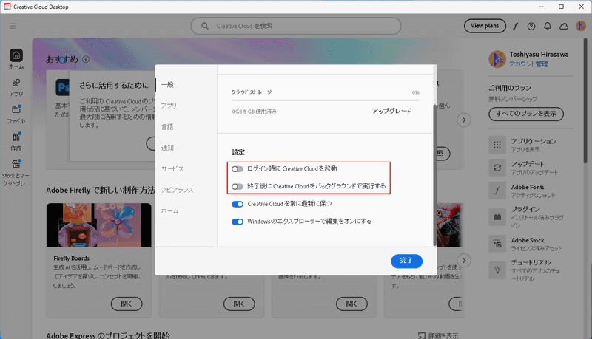Select 言語 settings tab
The width and height of the screenshot is (592, 339).
tap(168, 127)
